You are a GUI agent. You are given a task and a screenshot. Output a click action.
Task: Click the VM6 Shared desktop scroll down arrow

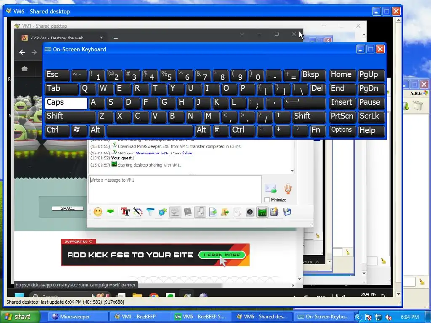click(x=399, y=294)
